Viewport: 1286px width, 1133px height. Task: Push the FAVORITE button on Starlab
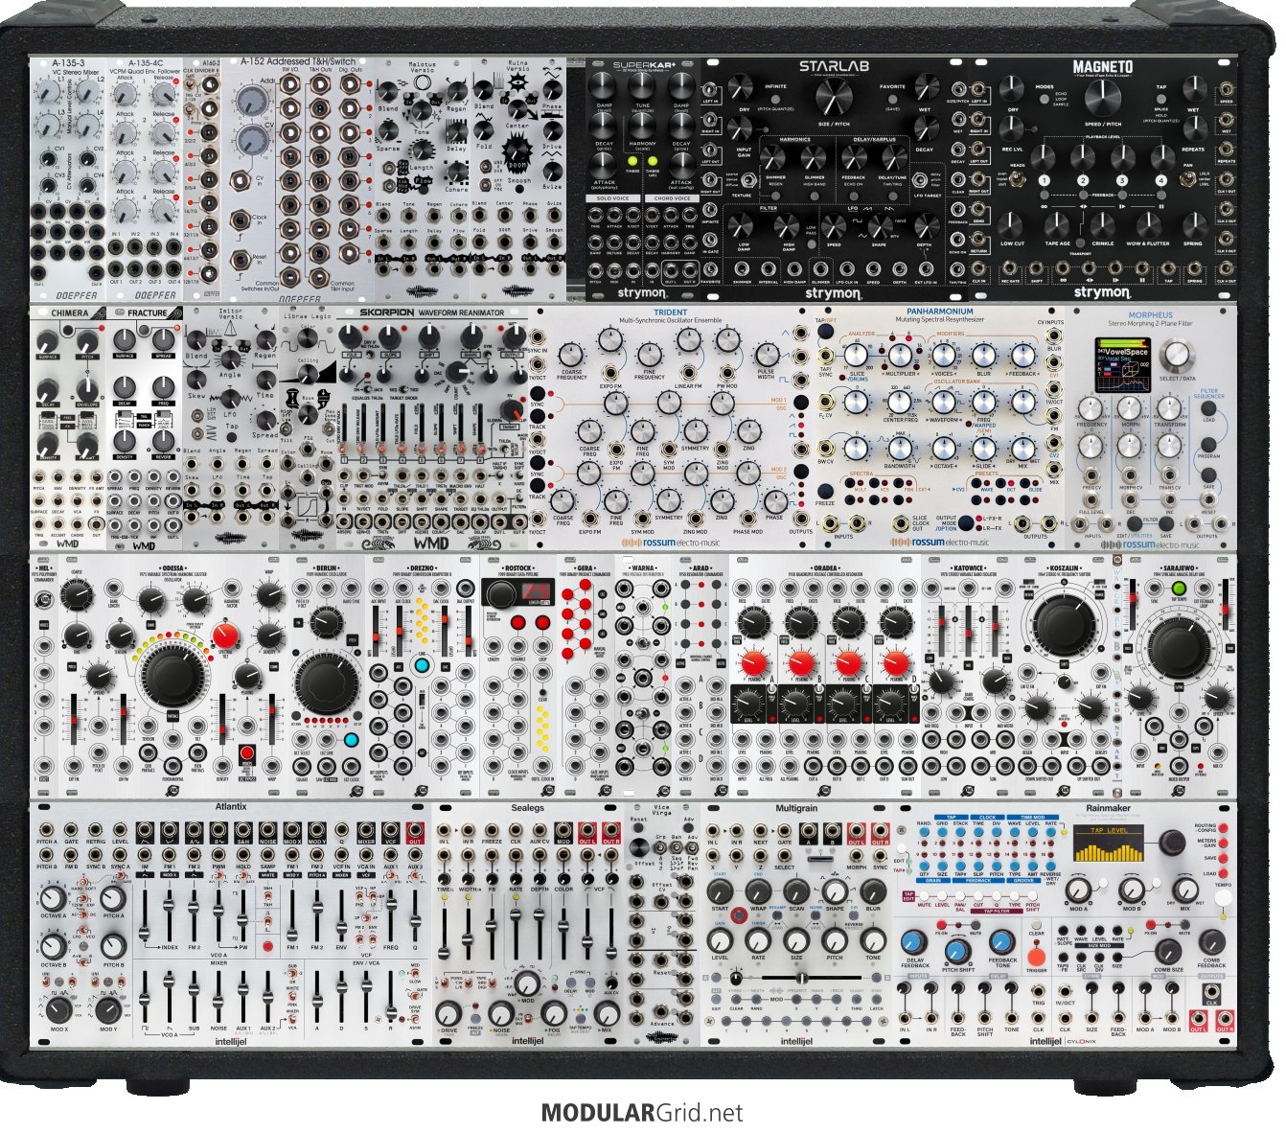click(x=892, y=99)
